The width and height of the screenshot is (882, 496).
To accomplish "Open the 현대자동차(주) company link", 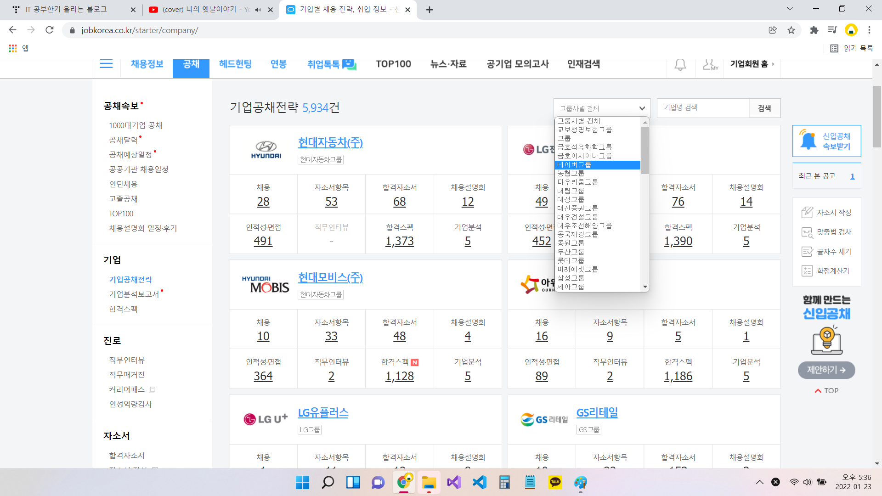I will (330, 143).
